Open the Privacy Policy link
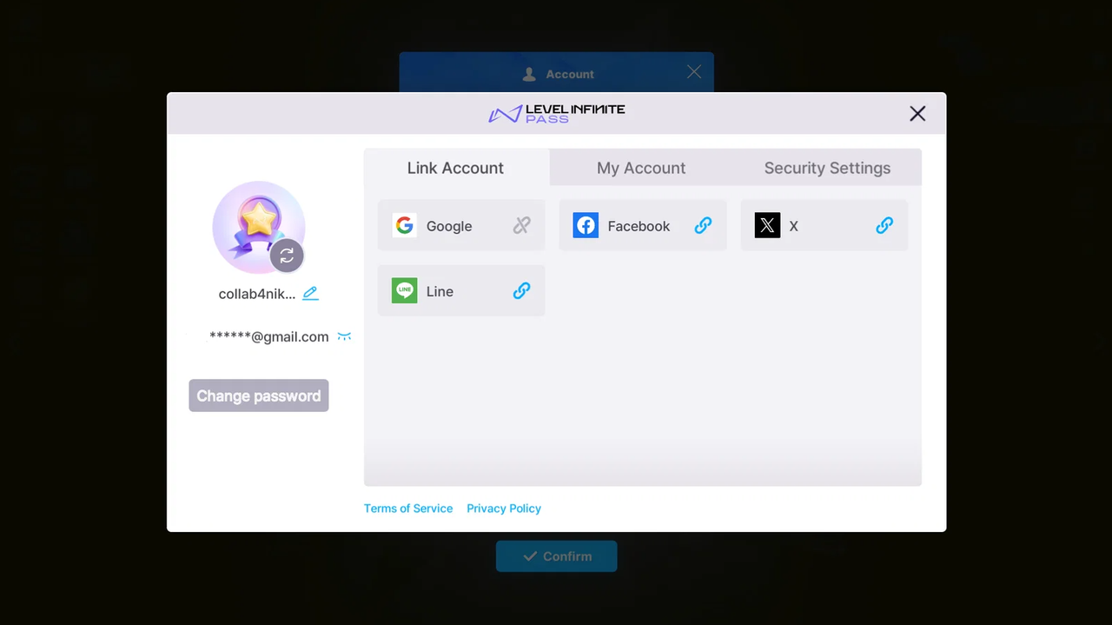 pos(504,509)
